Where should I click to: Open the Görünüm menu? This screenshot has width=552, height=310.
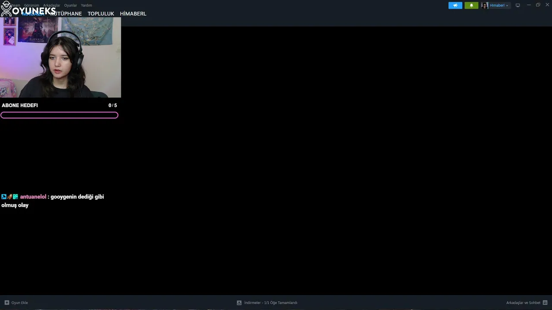pos(31,5)
